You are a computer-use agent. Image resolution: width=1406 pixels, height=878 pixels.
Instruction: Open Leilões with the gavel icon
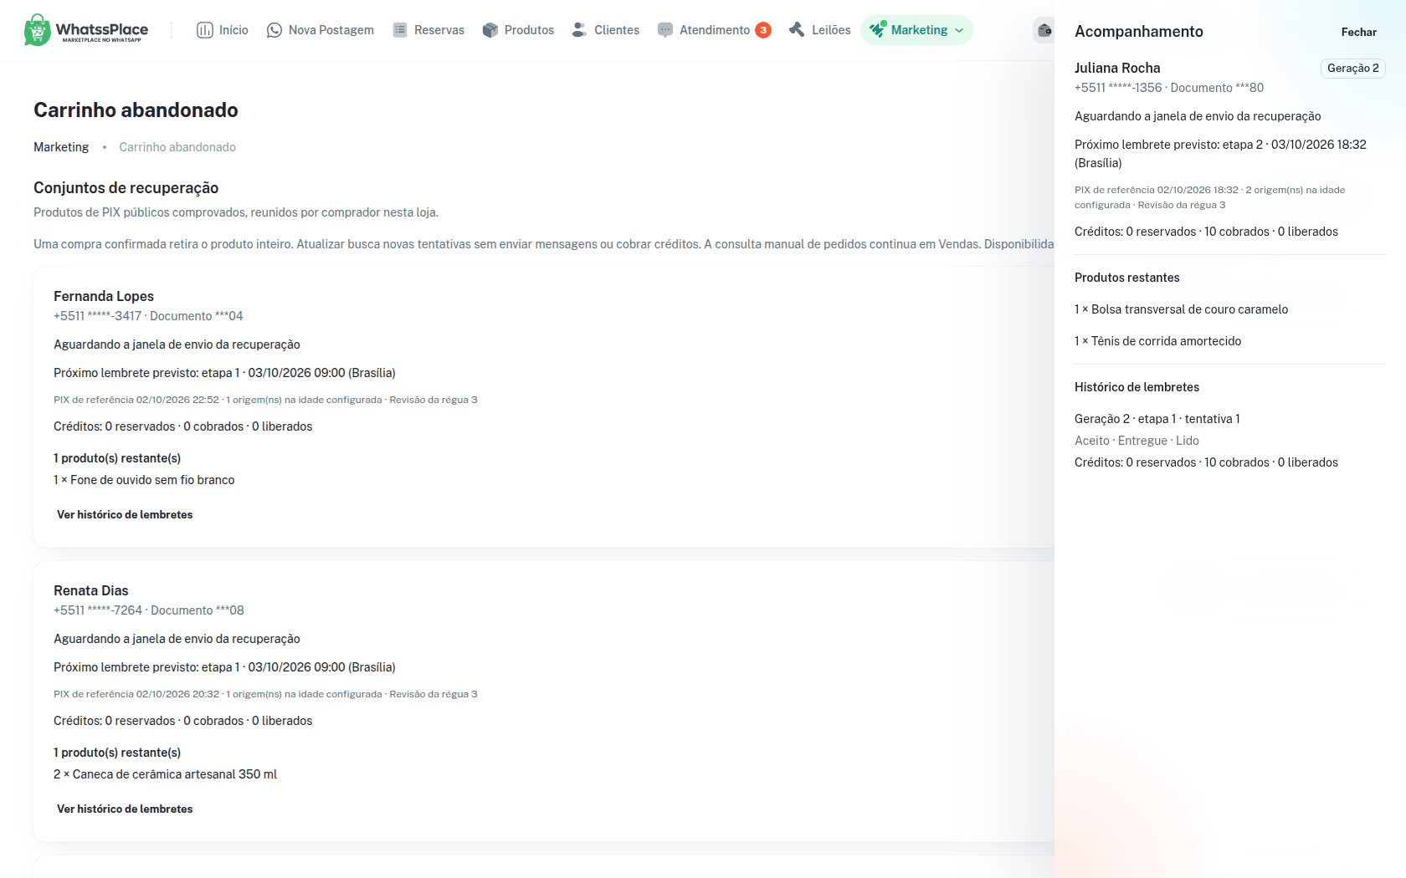[x=797, y=30]
